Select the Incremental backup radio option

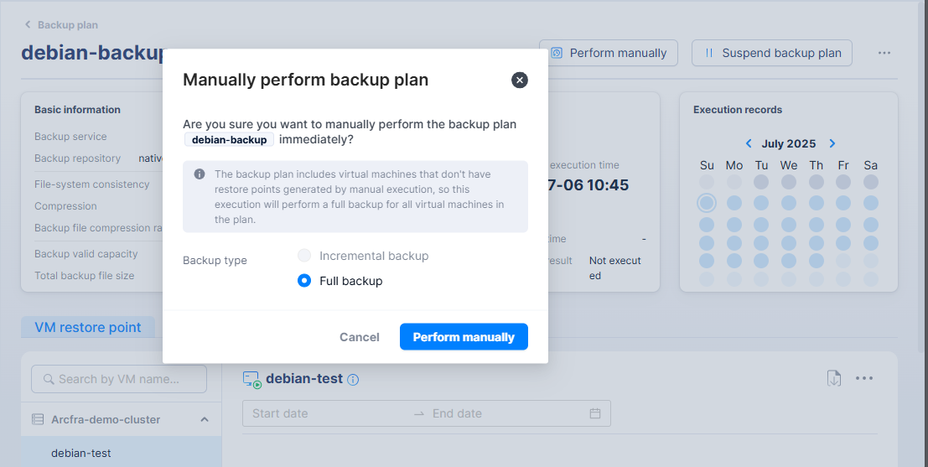tap(305, 256)
